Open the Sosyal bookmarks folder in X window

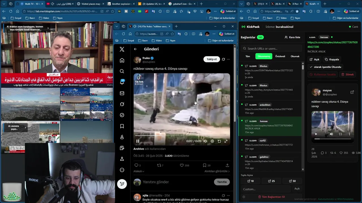pos(128,41)
